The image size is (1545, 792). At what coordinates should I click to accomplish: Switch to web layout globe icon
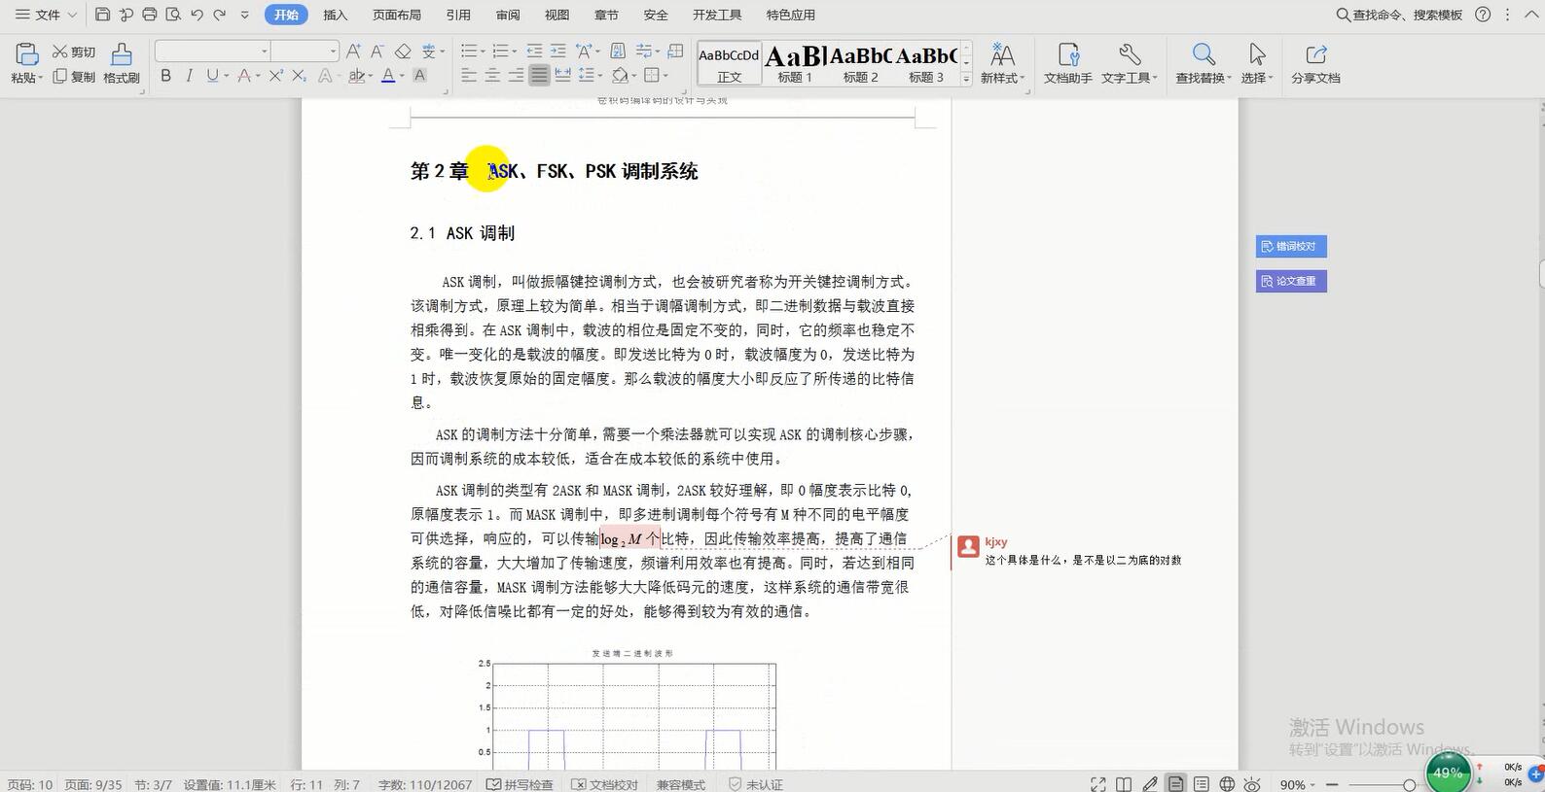(1227, 784)
